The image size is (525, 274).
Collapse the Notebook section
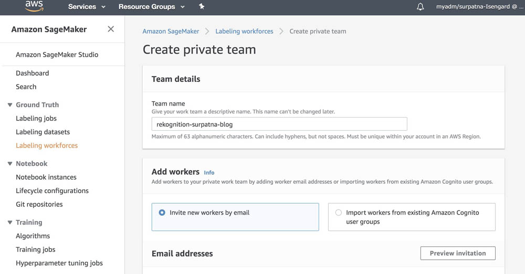click(10, 164)
